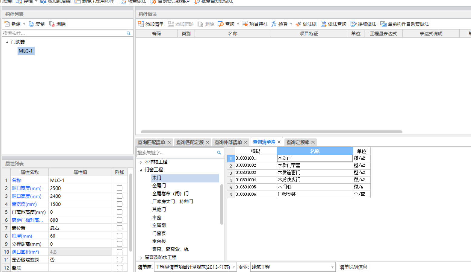The image size is (471, 272).
Task: Select 金属门 in the tree
Action: tap(159, 186)
